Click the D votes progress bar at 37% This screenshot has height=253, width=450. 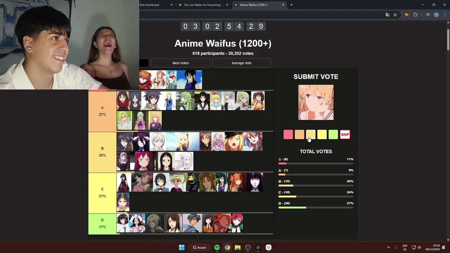pos(316,208)
